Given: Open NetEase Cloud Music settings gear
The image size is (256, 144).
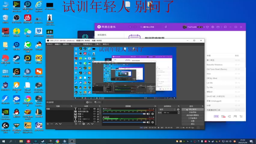Looking at the screenshot, I should pos(213,27).
